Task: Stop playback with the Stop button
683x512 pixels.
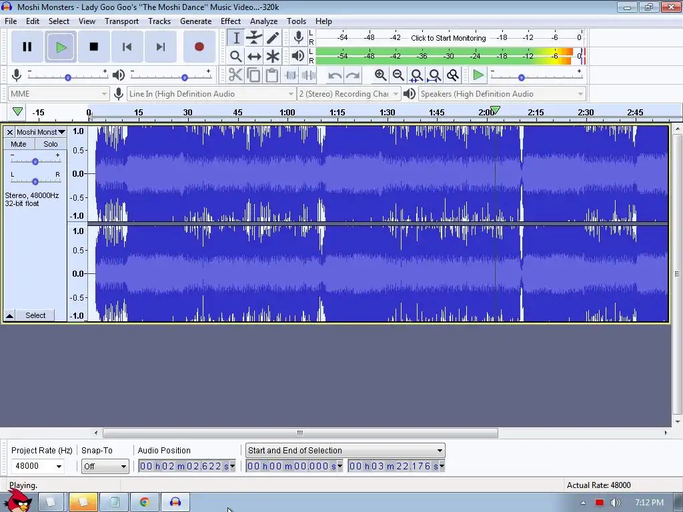Action: click(x=93, y=47)
